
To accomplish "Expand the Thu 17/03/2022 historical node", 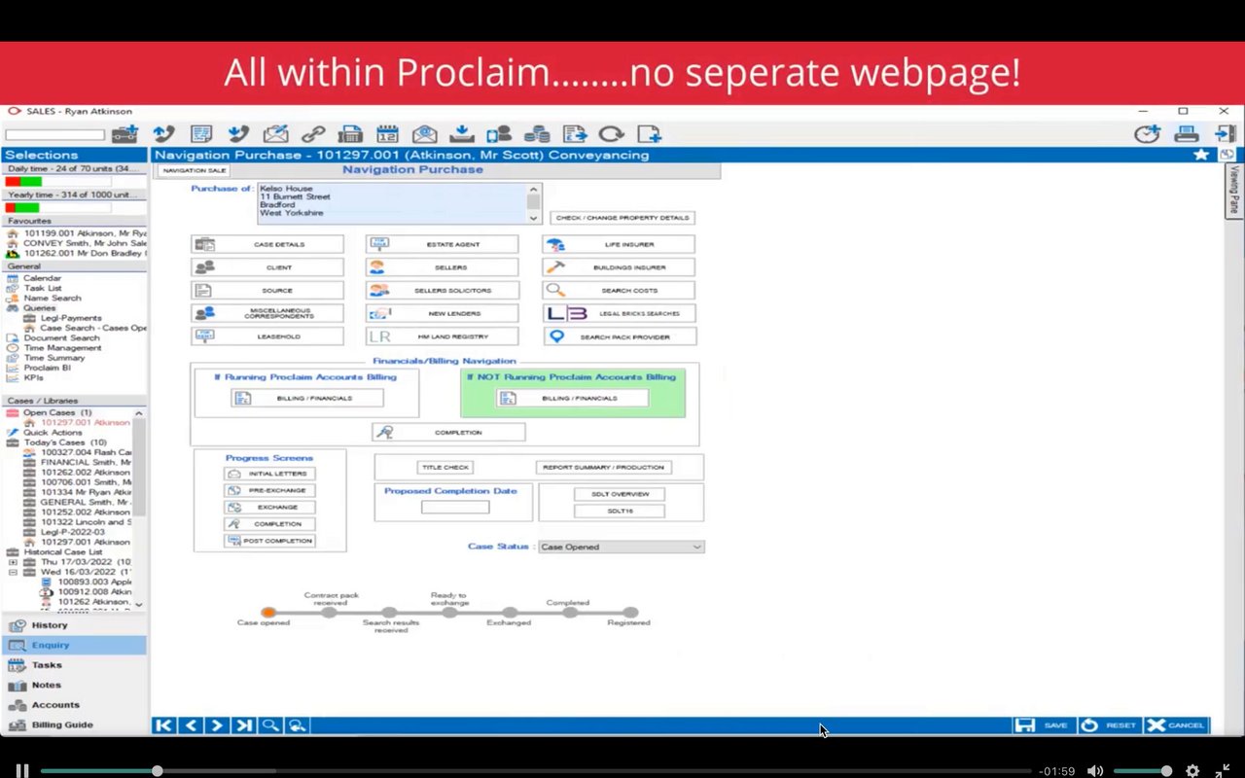I will pos(13,562).
